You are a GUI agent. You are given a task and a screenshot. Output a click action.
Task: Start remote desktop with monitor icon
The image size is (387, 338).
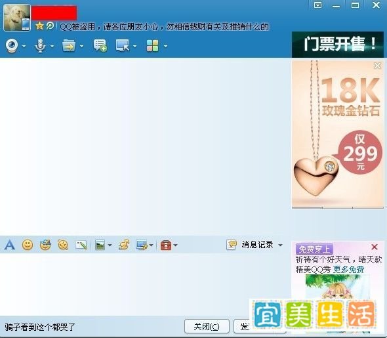click(123, 46)
